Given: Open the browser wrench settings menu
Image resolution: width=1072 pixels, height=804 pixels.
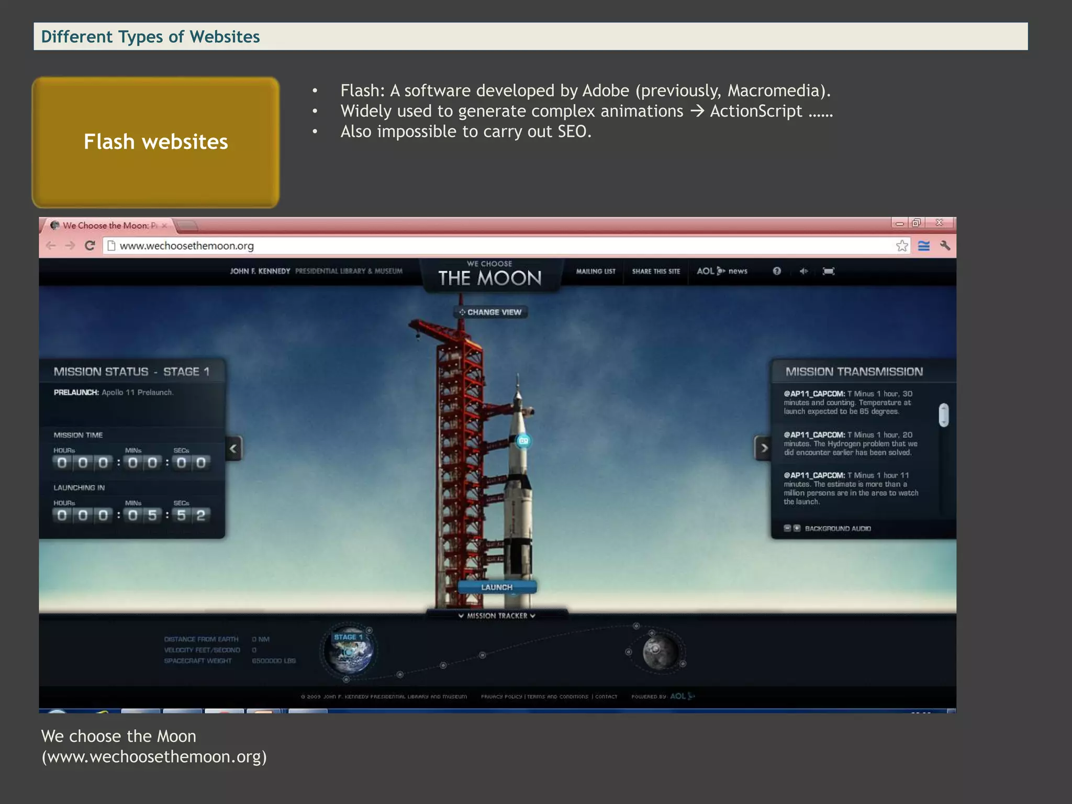Looking at the screenshot, I should [x=945, y=245].
